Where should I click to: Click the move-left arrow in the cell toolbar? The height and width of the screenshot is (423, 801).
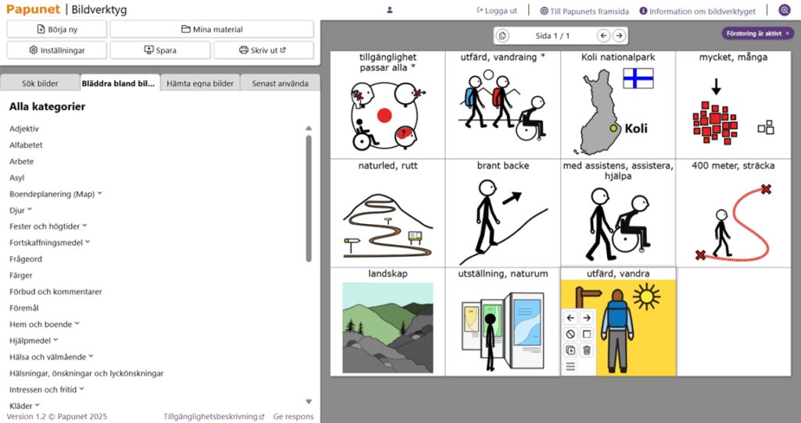570,318
